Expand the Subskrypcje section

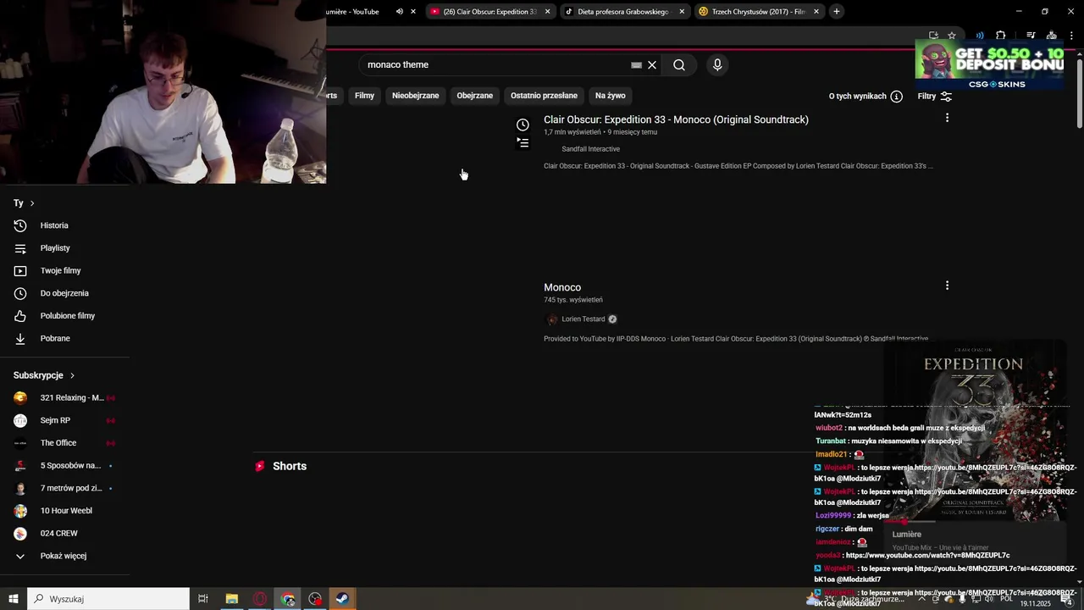point(44,375)
